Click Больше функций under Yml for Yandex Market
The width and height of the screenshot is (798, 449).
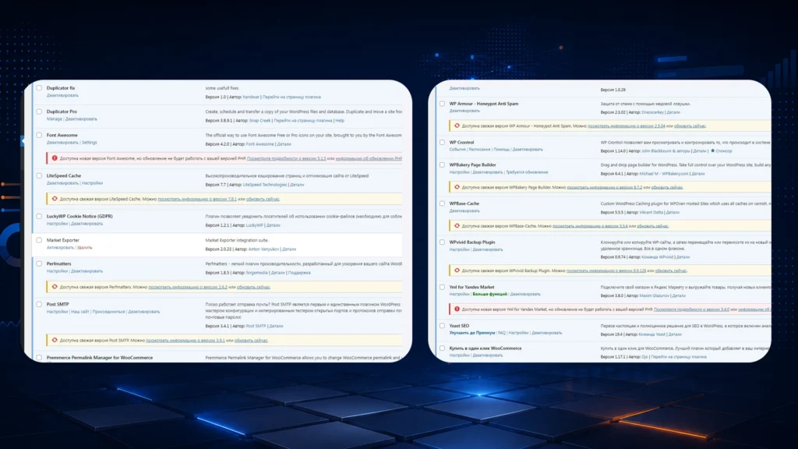click(x=489, y=294)
